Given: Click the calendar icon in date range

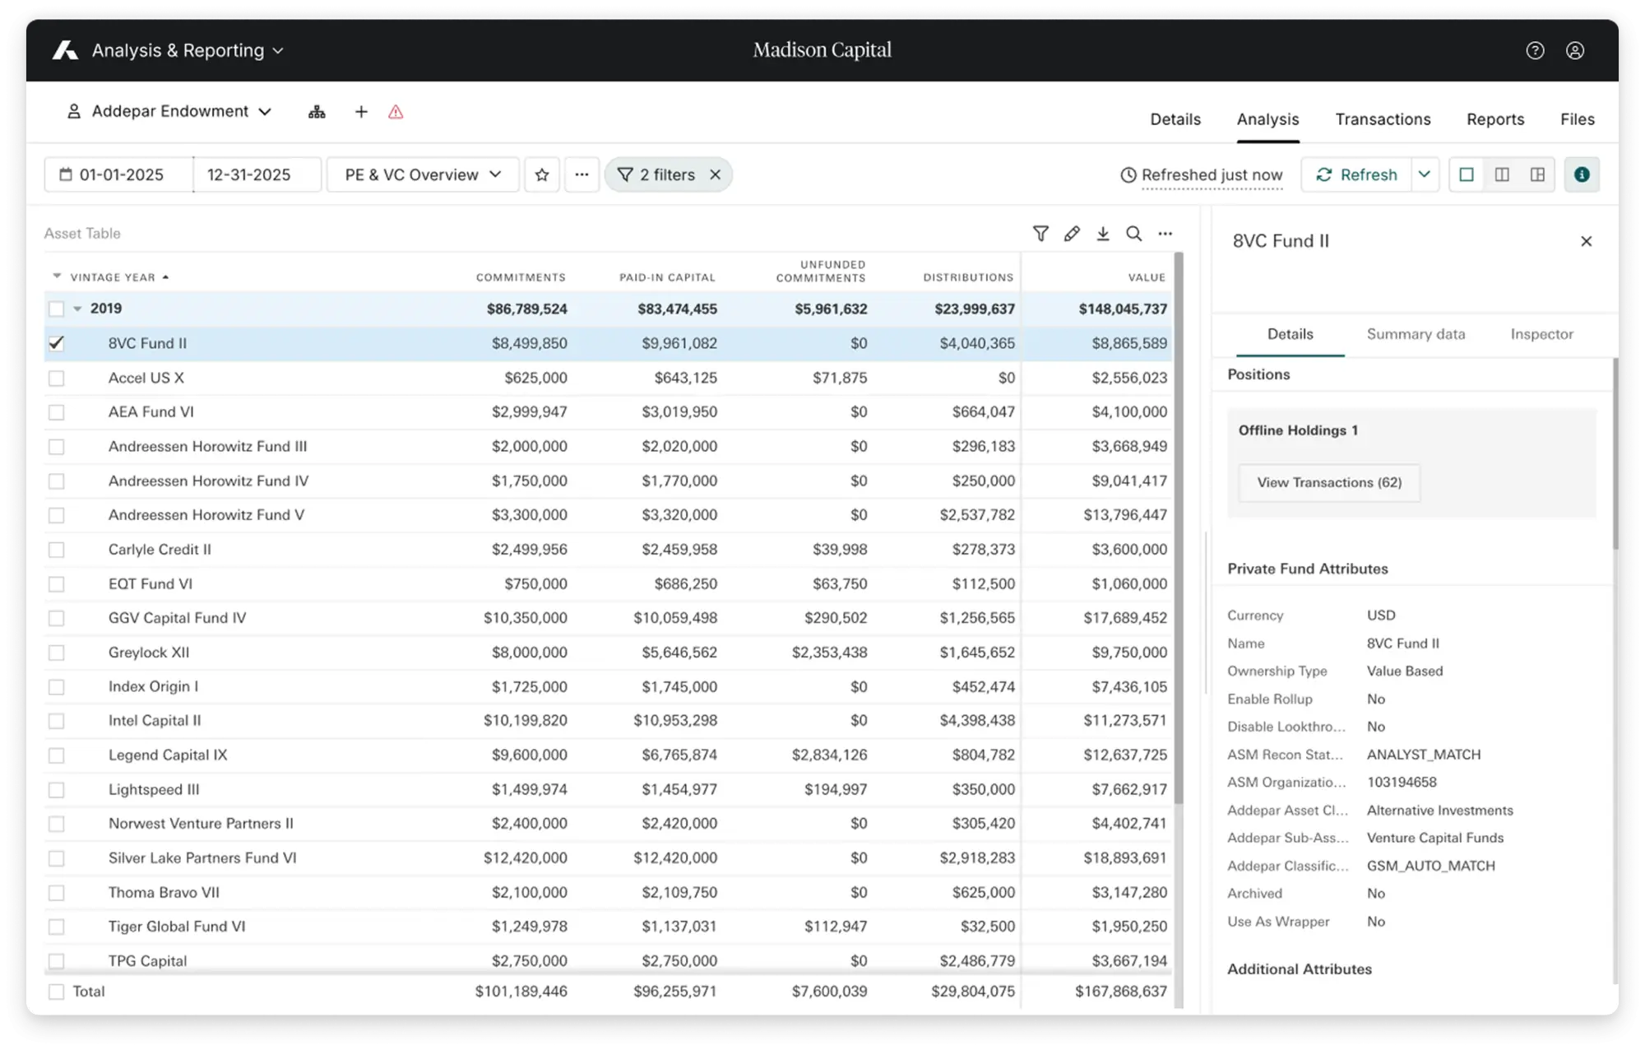Looking at the screenshot, I should [x=66, y=174].
